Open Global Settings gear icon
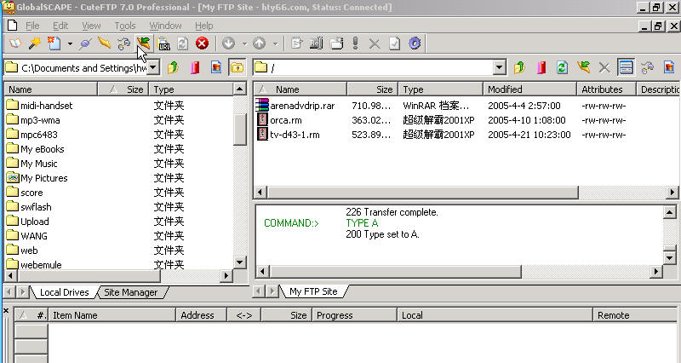This screenshot has height=363, width=681. (415, 43)
